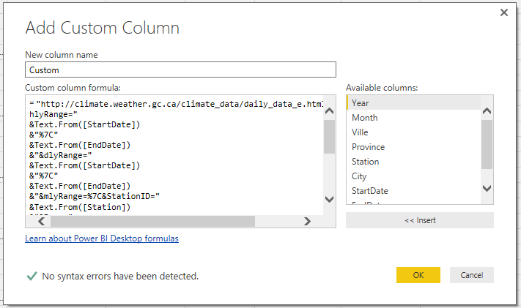Cancel the custom column dialog

pos(471,275)
